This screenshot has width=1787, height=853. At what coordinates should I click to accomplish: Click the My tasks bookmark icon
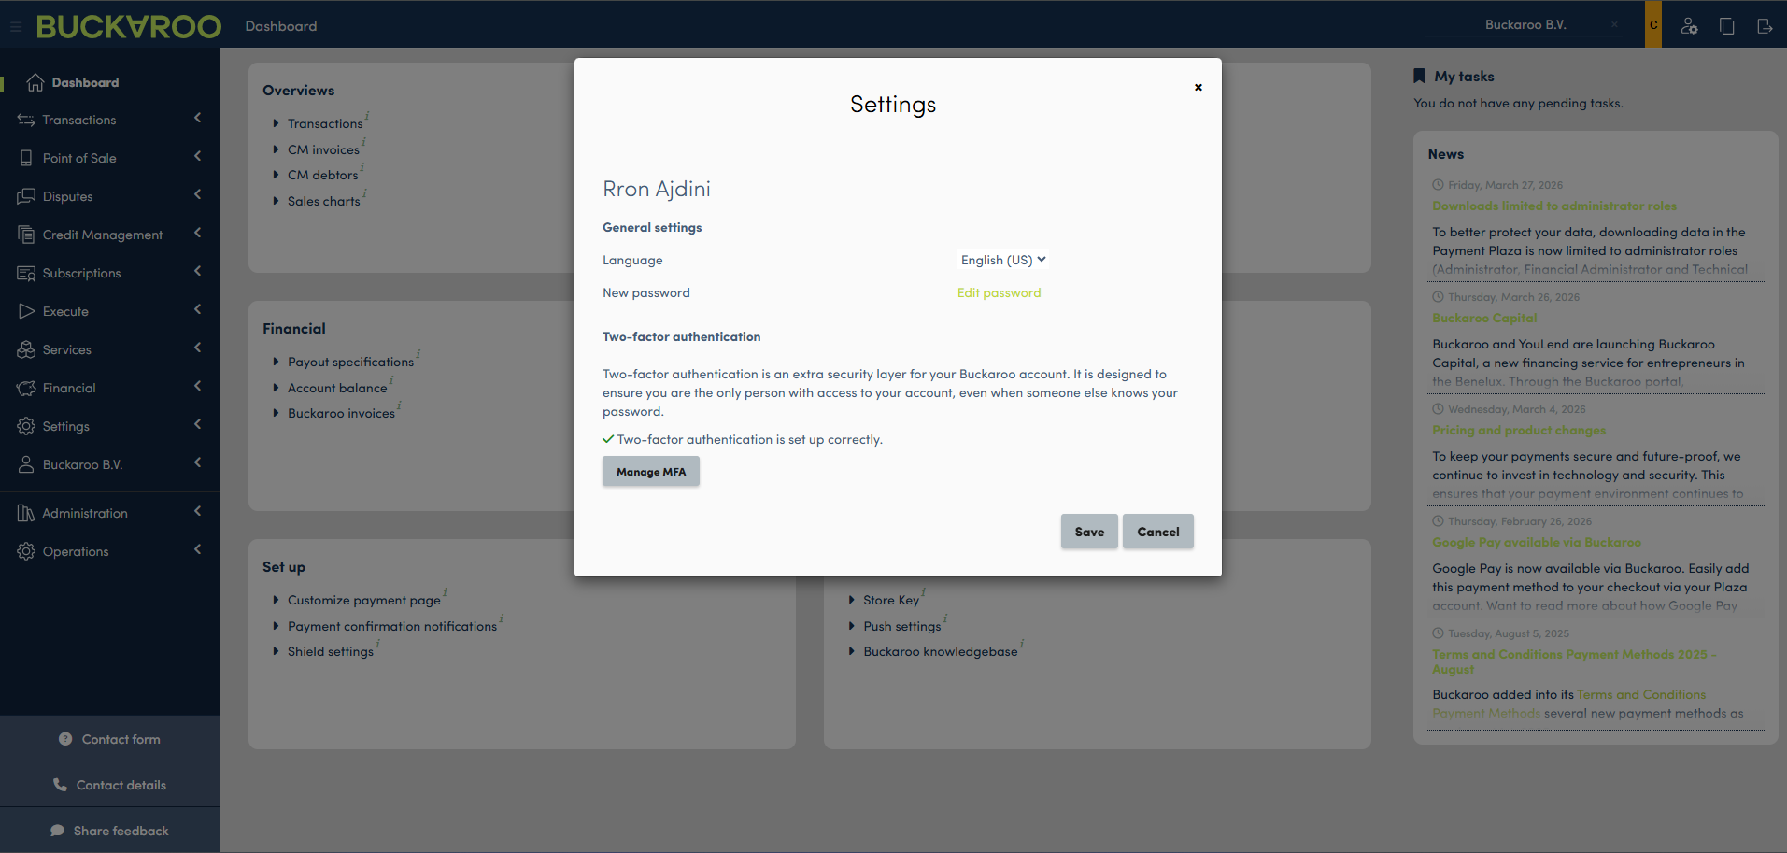point(1419,76)
